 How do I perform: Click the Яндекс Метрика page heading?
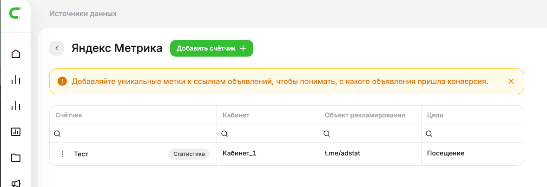click(117, 48)
